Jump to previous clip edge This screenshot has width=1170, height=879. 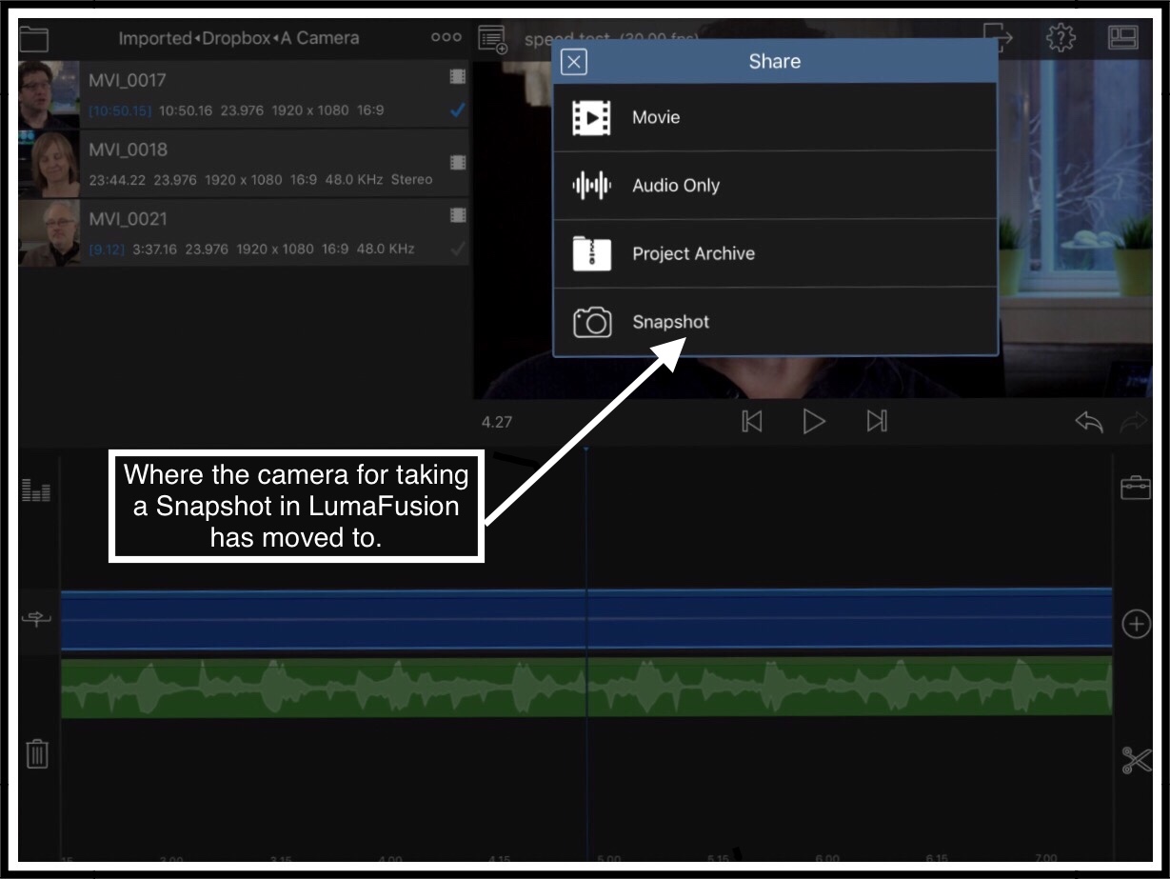752,421
